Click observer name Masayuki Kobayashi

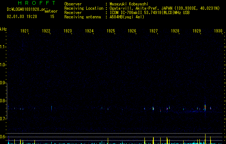(x=129, y=4)
